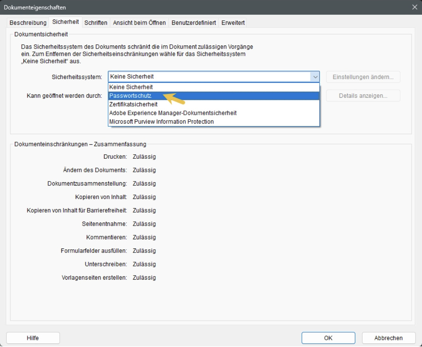The image size is (422, 347).
Task: Click the Dokumenteigenschaften title bar
Action: click(199, 7)
